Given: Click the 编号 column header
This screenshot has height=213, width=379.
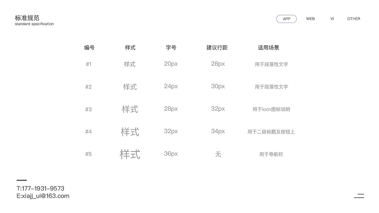Looking at the screenshot, I should pyautogui.click(x=89, y=48).
